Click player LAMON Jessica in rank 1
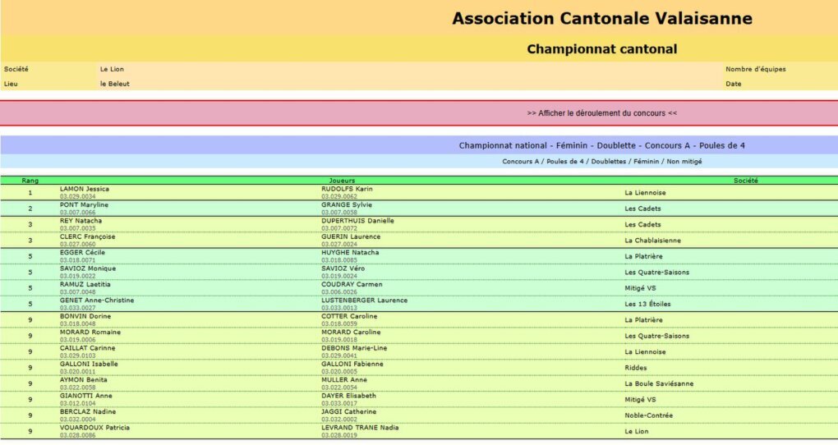Image resolution: width=838 pixels, height=445 pixels. [85, 189]
